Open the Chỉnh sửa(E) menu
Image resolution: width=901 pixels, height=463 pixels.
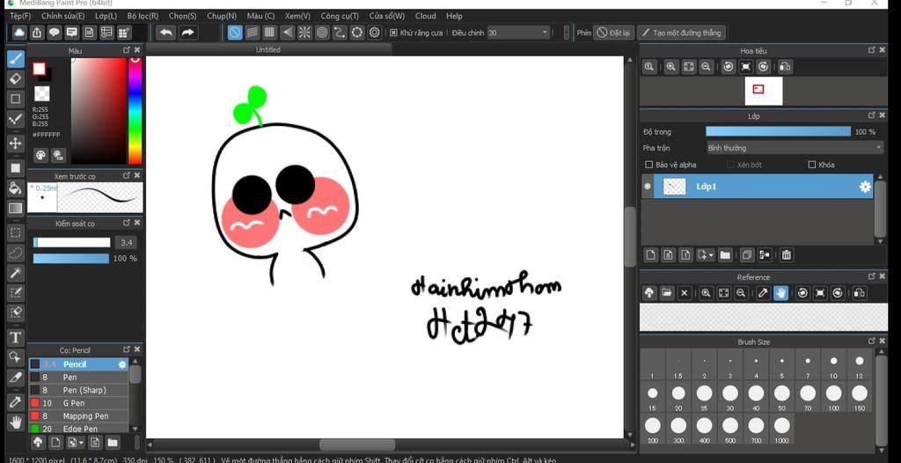(62, 16)
